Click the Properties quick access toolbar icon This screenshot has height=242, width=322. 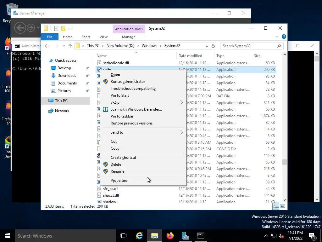[56, 28]
